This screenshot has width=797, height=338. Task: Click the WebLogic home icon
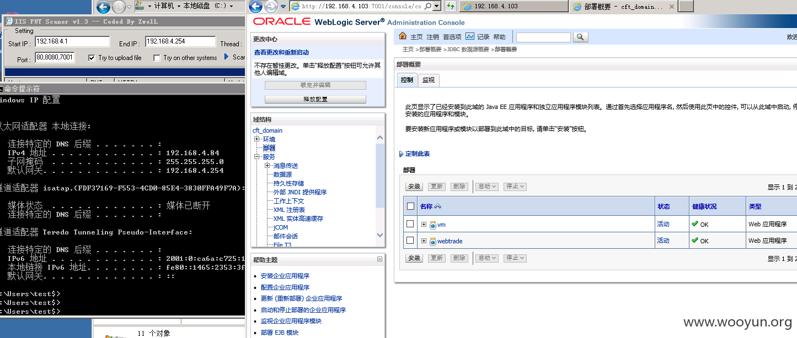click(403, 36)
